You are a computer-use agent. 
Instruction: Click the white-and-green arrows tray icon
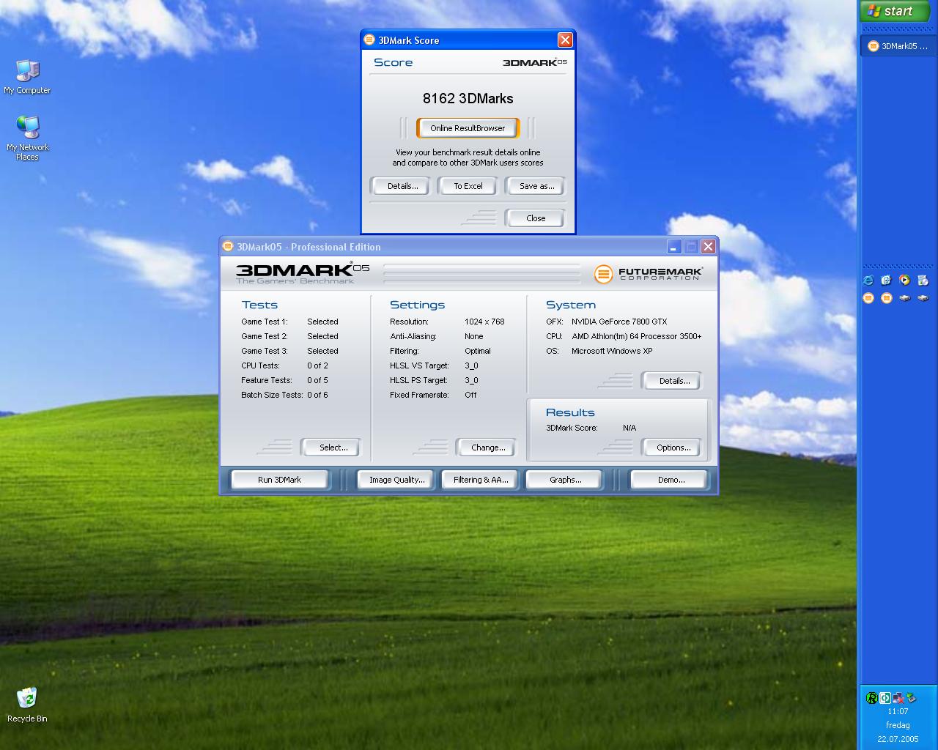pos(885,698)
